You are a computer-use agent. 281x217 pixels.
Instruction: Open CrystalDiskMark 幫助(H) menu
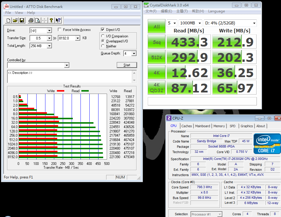click(198, 11)
